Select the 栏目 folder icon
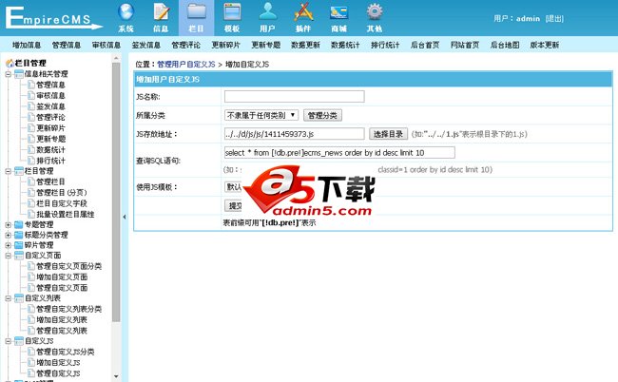Viewport: 618px width, 382px height. [x=196, y=11]
